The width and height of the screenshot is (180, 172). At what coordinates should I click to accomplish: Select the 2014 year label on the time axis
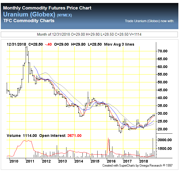click(x=79, y=161)
